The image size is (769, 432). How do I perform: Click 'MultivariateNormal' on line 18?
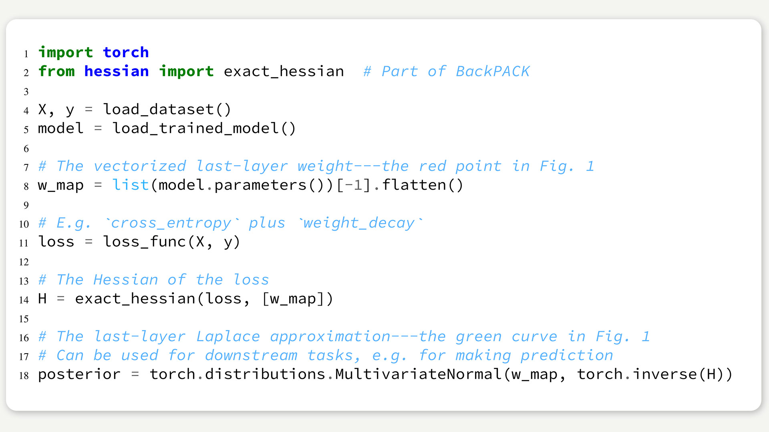[x=419, y=375]
